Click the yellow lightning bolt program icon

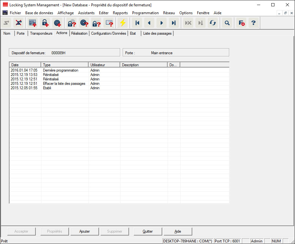(122, 23)
